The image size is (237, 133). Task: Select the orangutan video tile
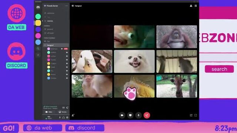coord(177,37)
